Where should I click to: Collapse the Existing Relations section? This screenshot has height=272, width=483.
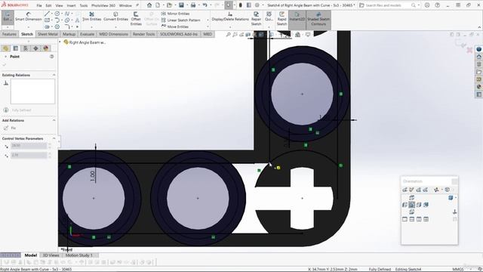coord(54,75)
